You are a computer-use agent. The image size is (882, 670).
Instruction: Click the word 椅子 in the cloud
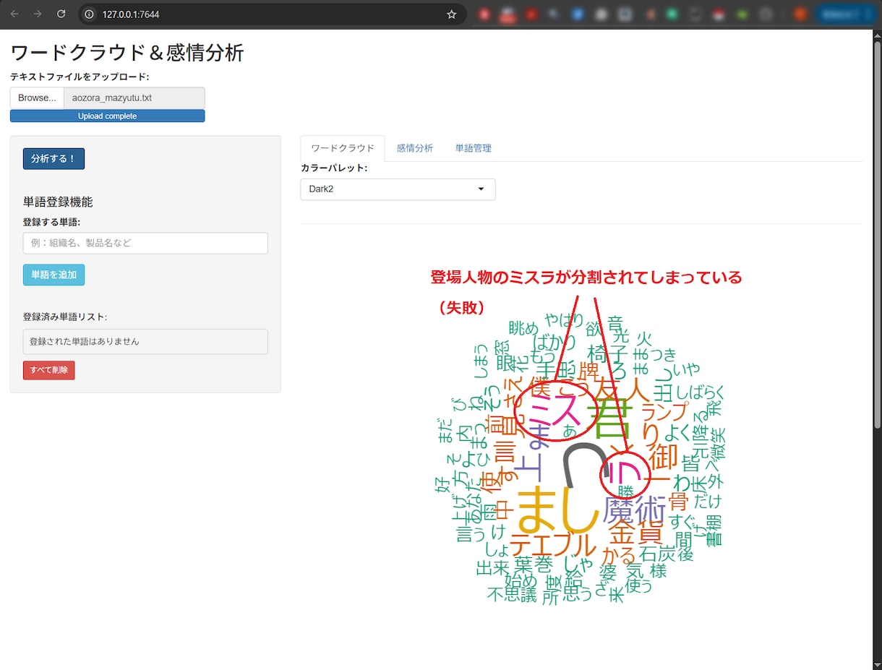[x=607, y=354]
